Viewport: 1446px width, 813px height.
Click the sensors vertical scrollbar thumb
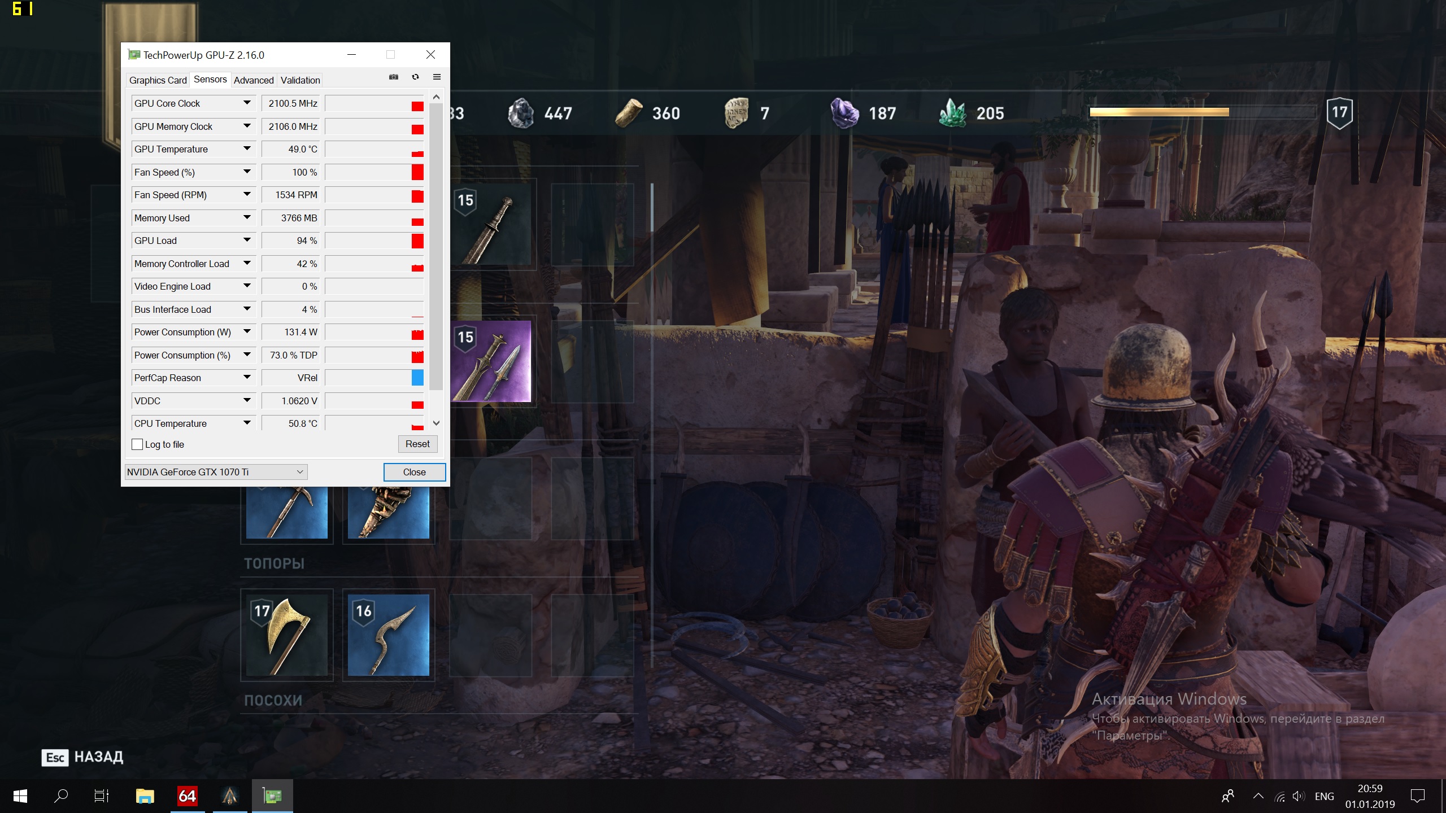pos(436,247)
